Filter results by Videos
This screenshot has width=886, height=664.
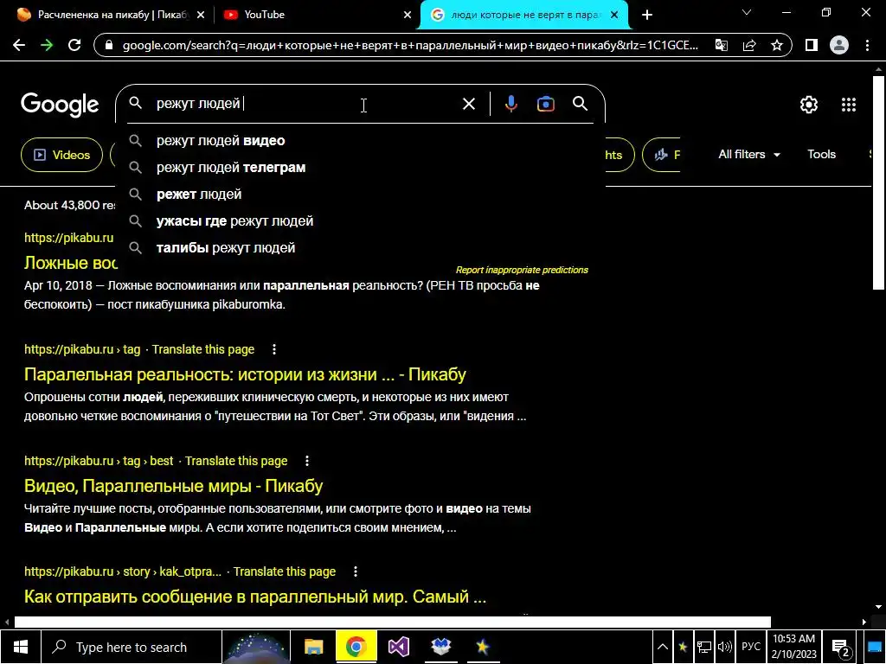point(61,155)
